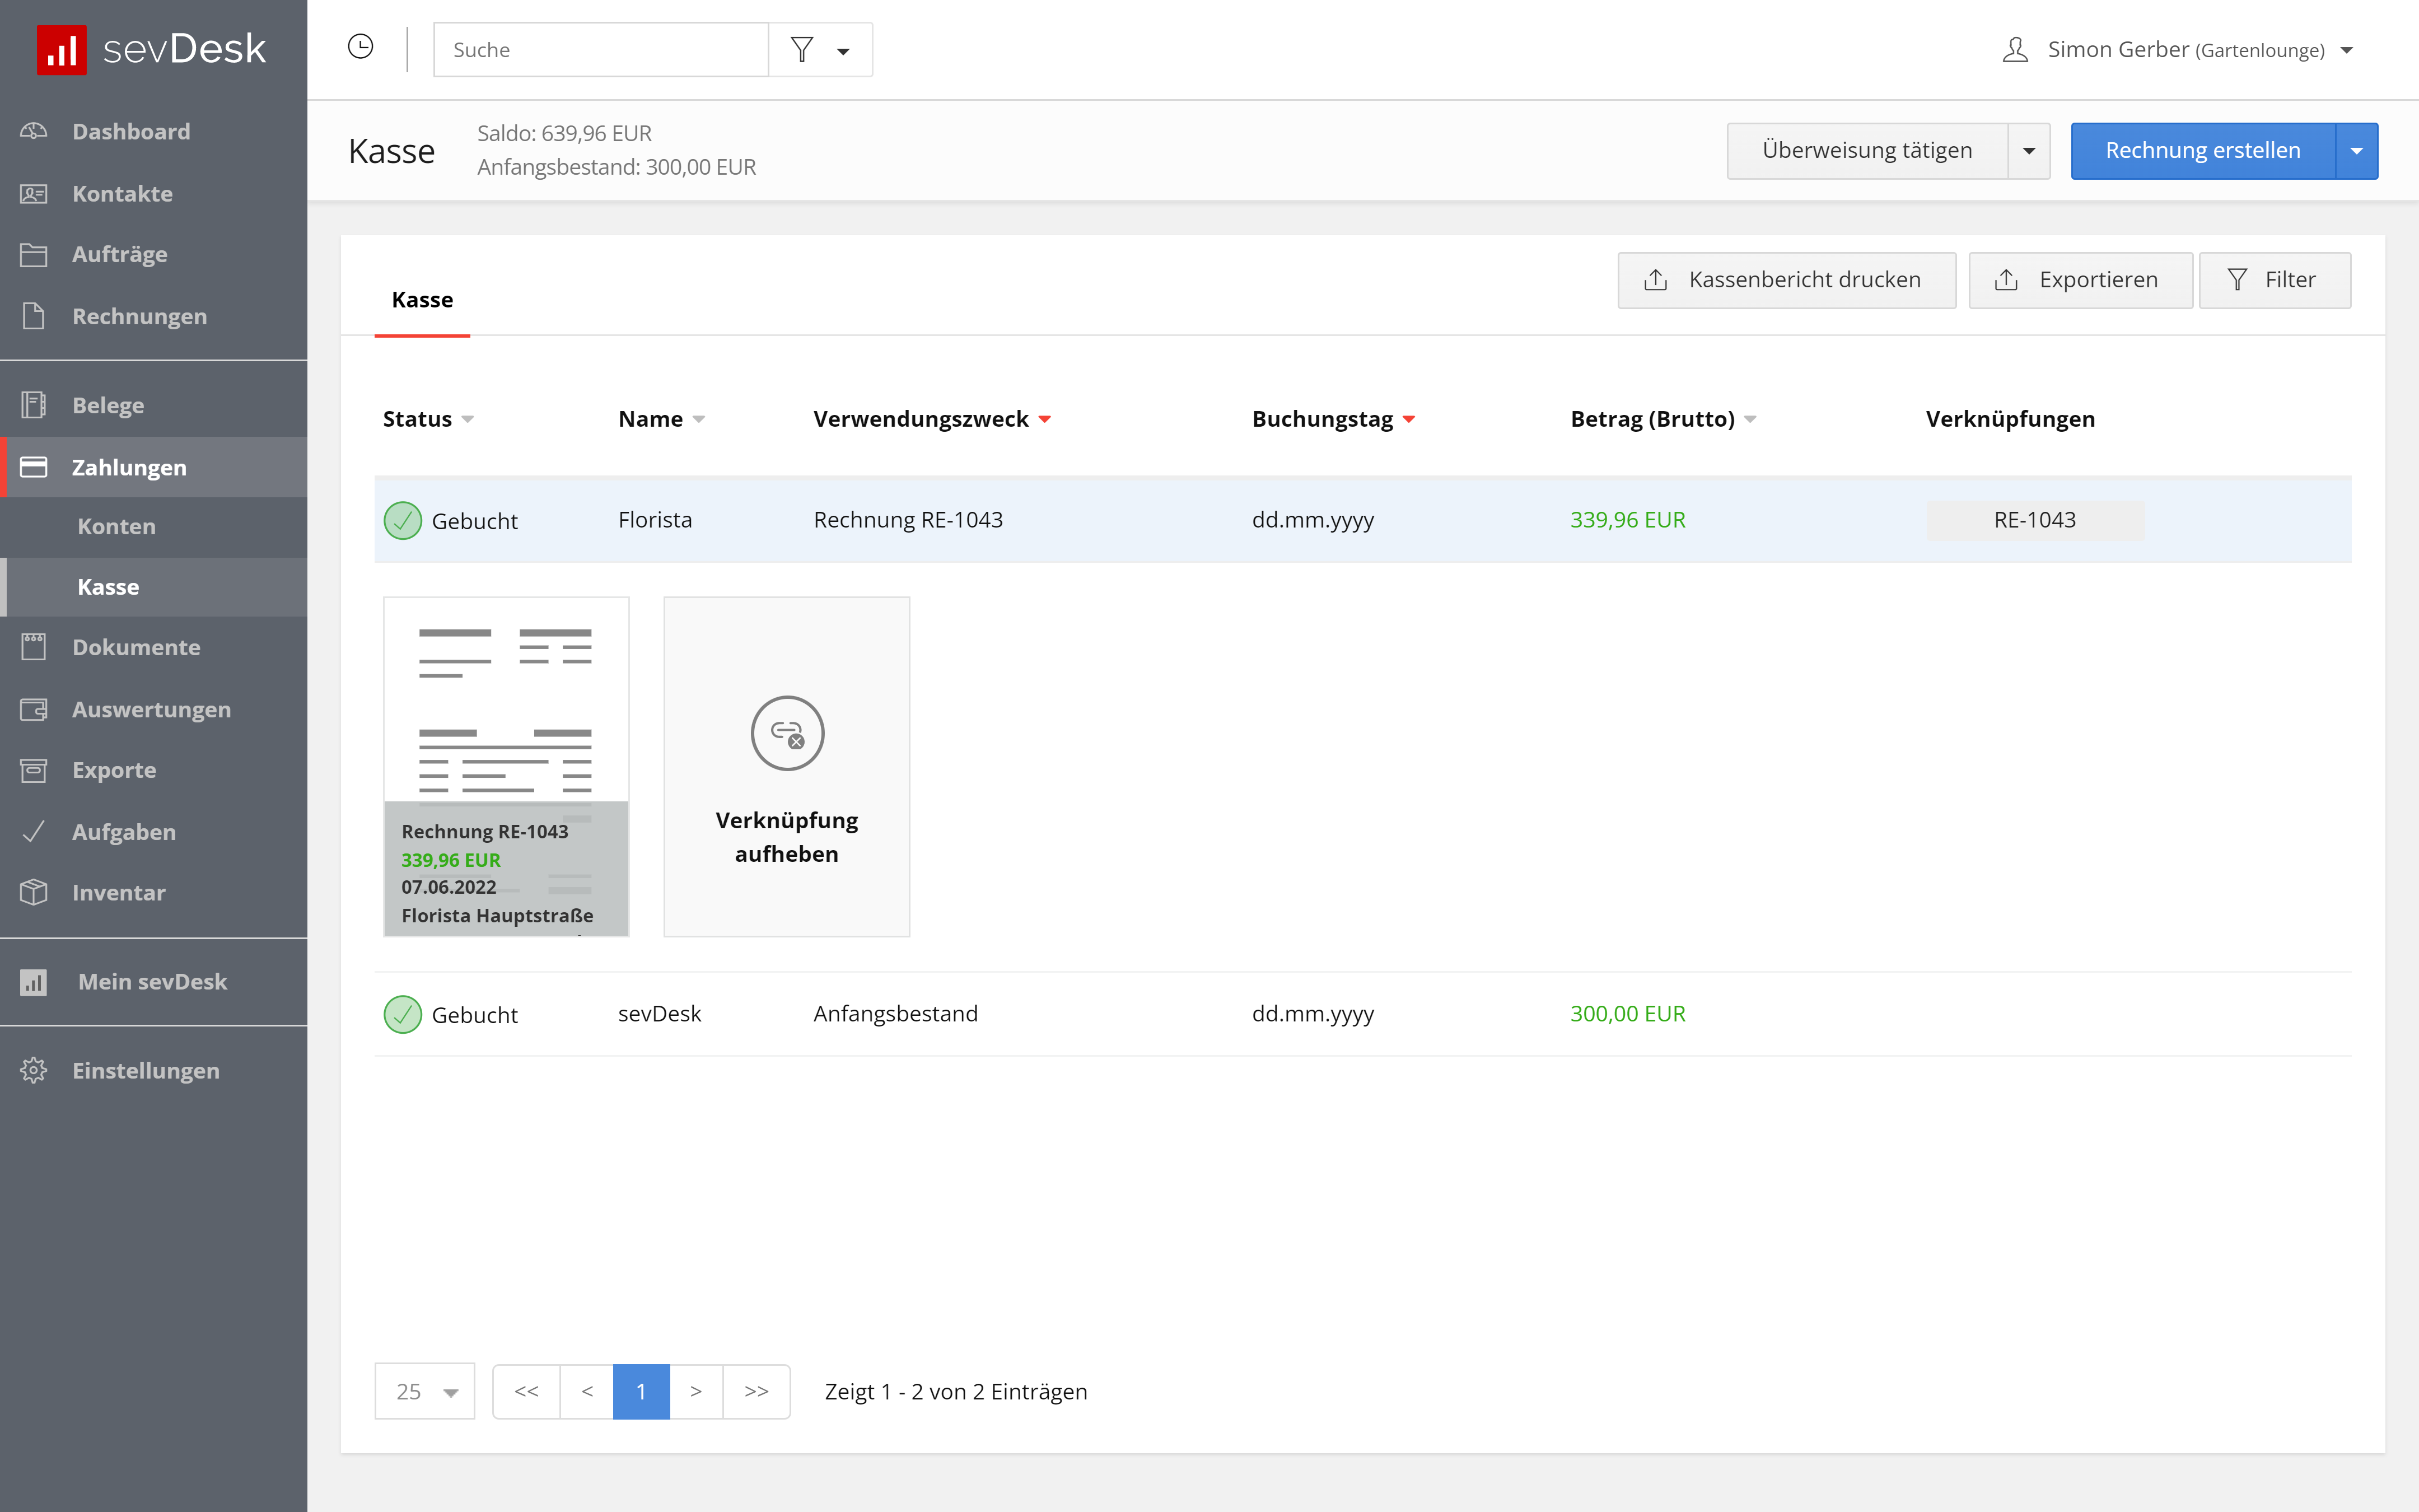
Task: Click the unlink chain icon
Action: click(788, 733)
